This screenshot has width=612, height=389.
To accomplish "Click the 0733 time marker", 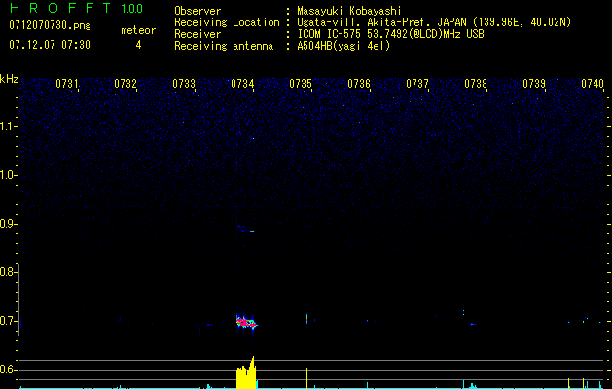I will point(184,84).
